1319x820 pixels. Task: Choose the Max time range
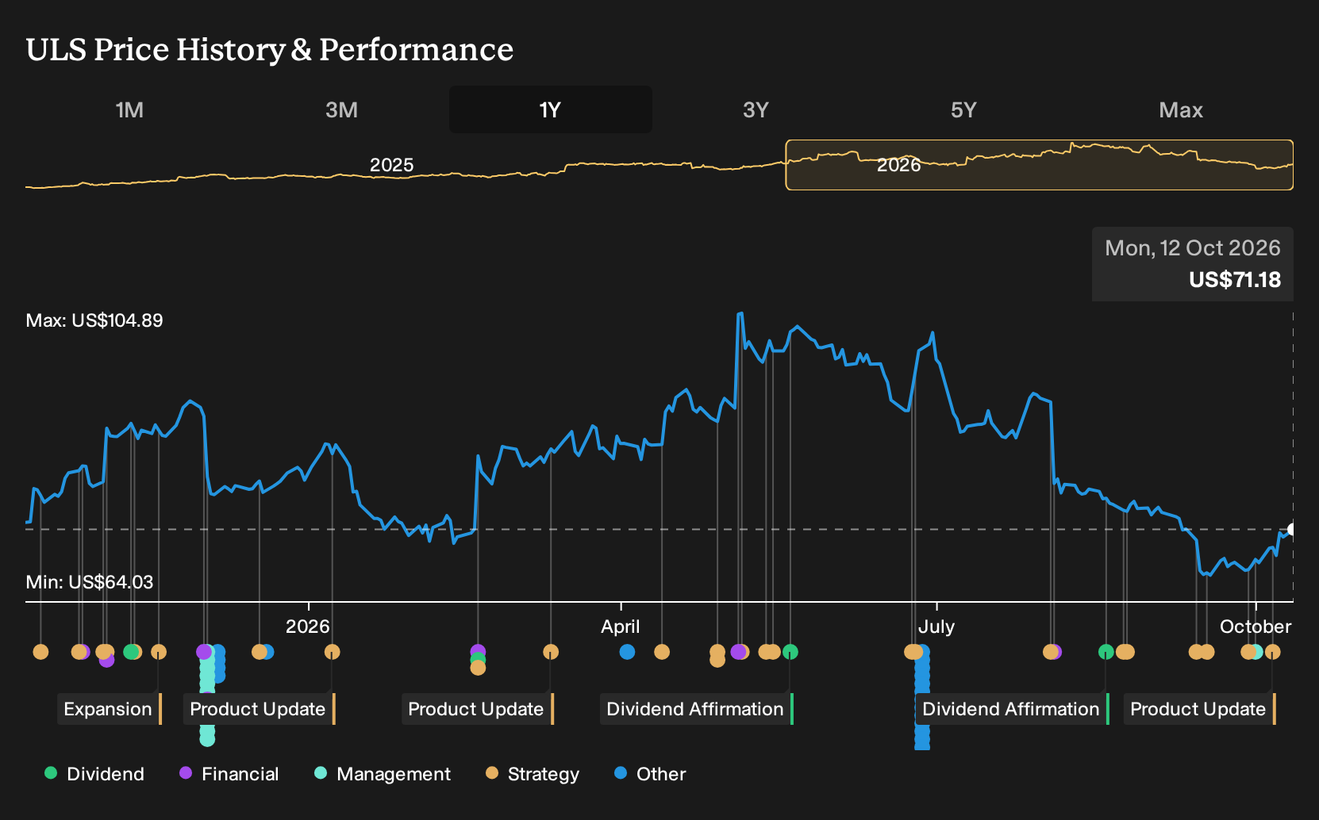pos(1181,109)
